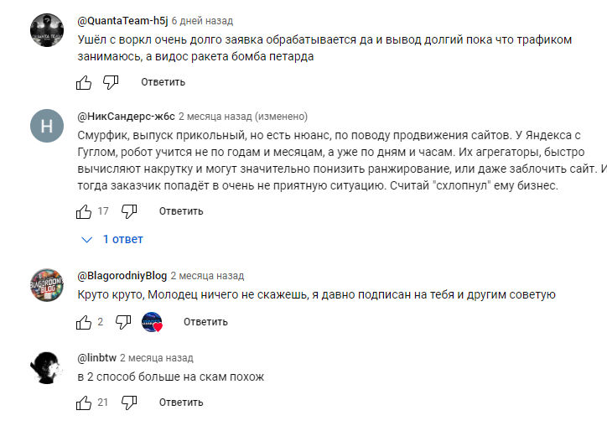Screen dimensions: 607x426
Task: Open the @QuantaTeam-h5j channel link
Action: pos(122,20)
